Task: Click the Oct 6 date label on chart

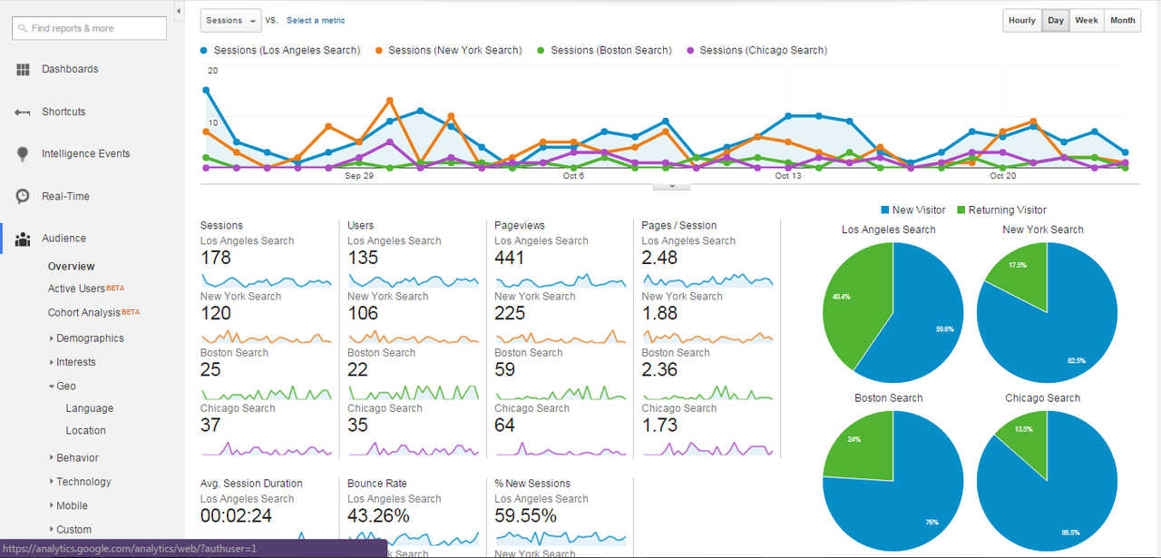Action: tap(573, 176)
